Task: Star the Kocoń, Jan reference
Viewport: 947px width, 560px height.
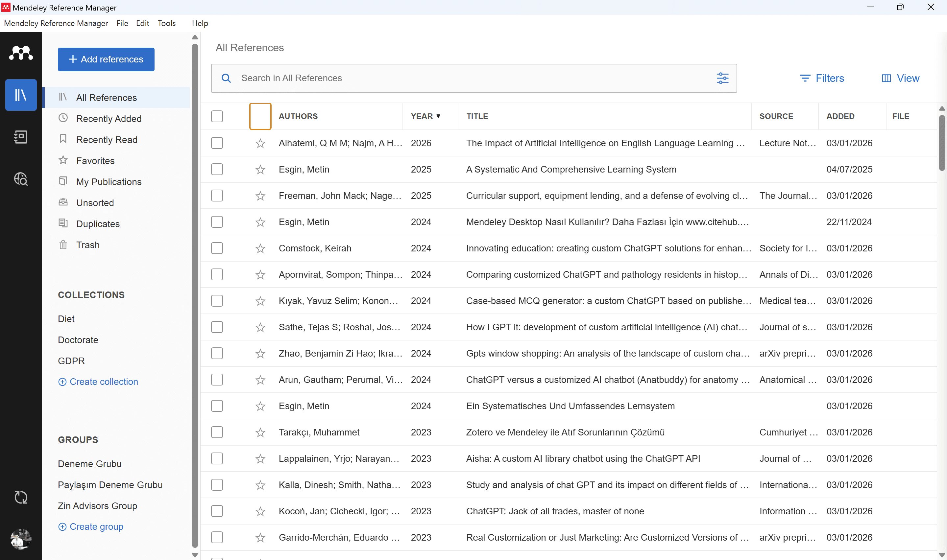Action: 260,511
